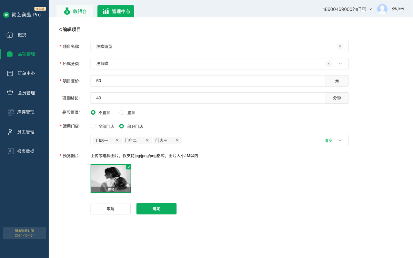Screen dimensions: 413x258
Task: Expand the 所属分类 dropdown arrow
Action: point(340,64)
